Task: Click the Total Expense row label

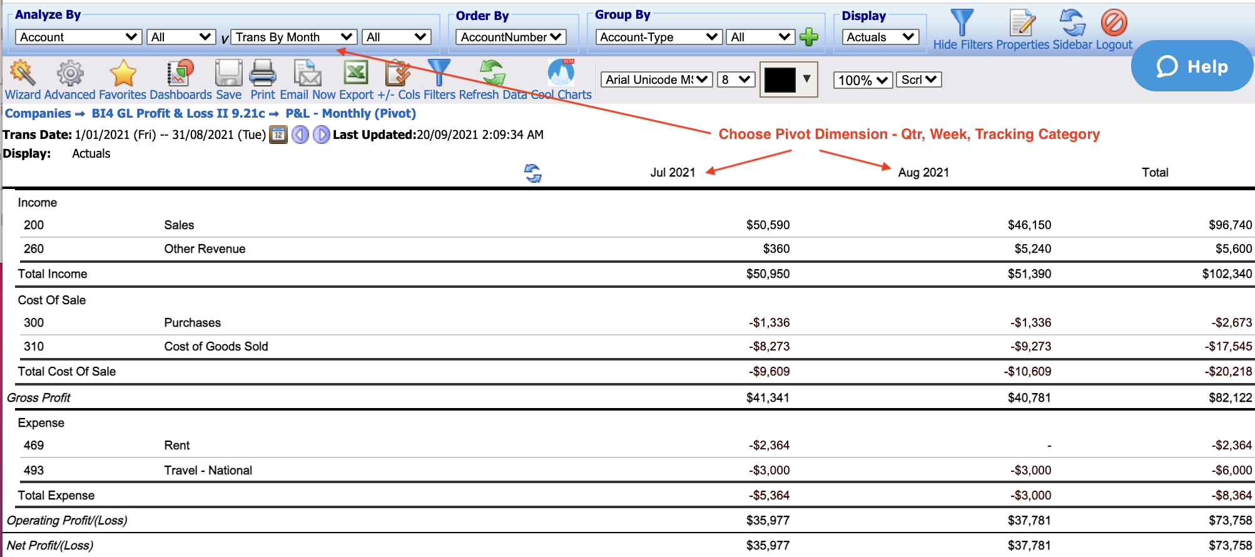Action: pos(56,496)
